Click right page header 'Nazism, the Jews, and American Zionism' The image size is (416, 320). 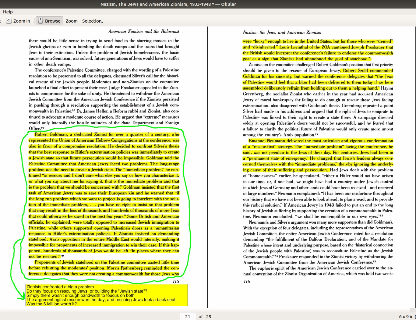[x=282, y=32]
